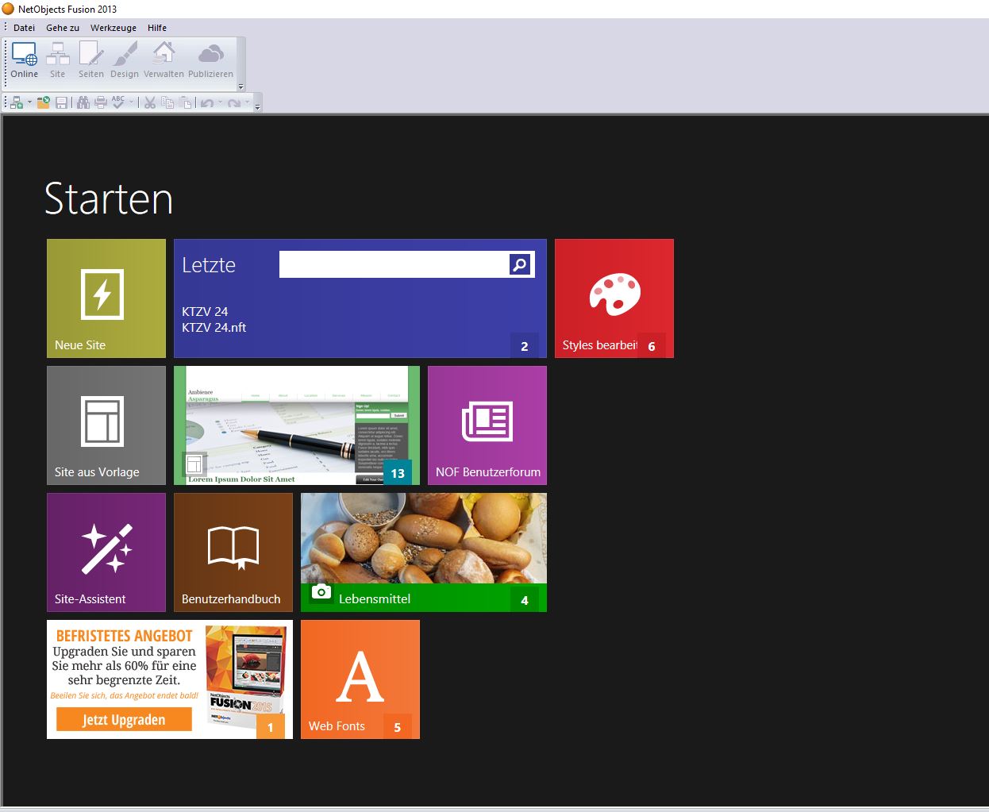This screenshot has width=989, height=812.
Task: Click the Letzte search input field
Action: point(393,264)
